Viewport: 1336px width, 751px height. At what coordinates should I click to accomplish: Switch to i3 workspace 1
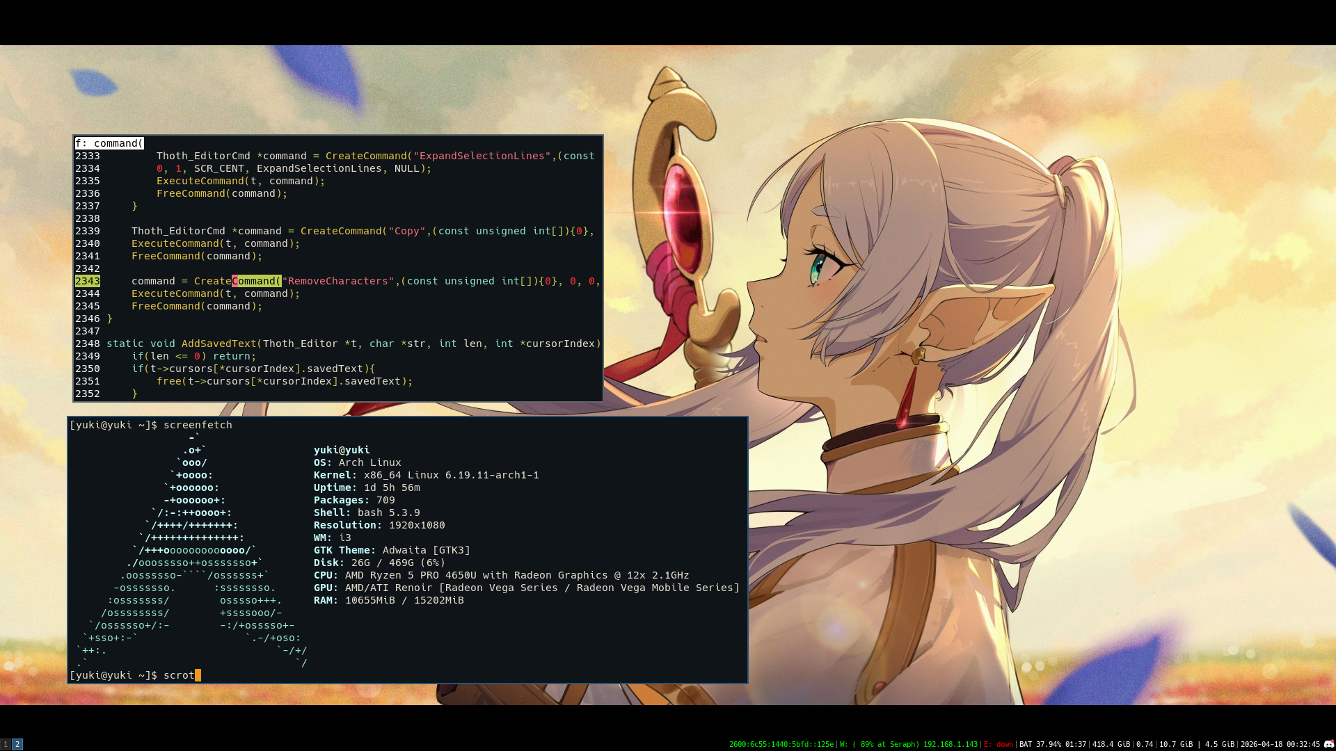coord(6,744)
